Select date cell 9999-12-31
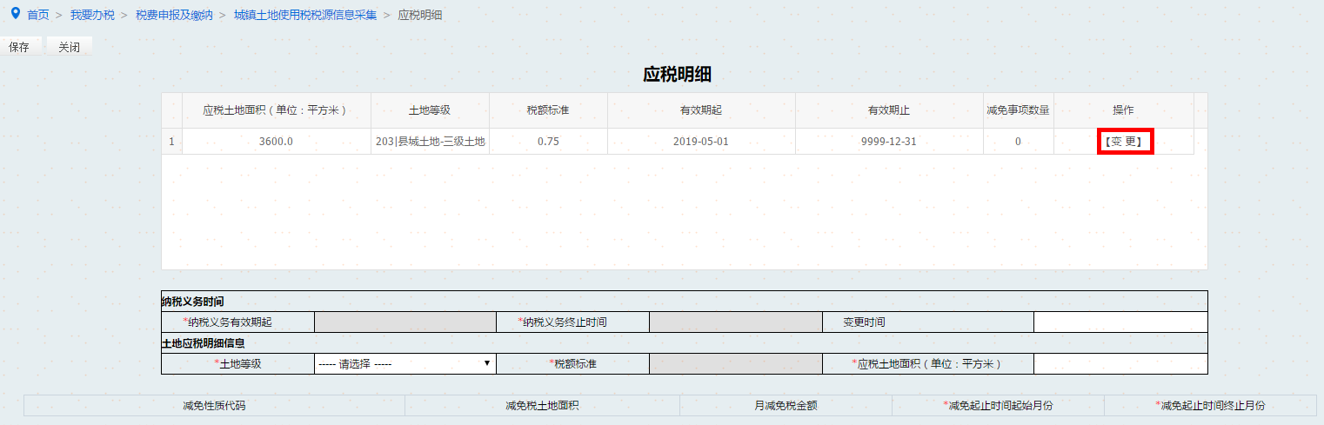1324x425 pixels. (889, 142)
